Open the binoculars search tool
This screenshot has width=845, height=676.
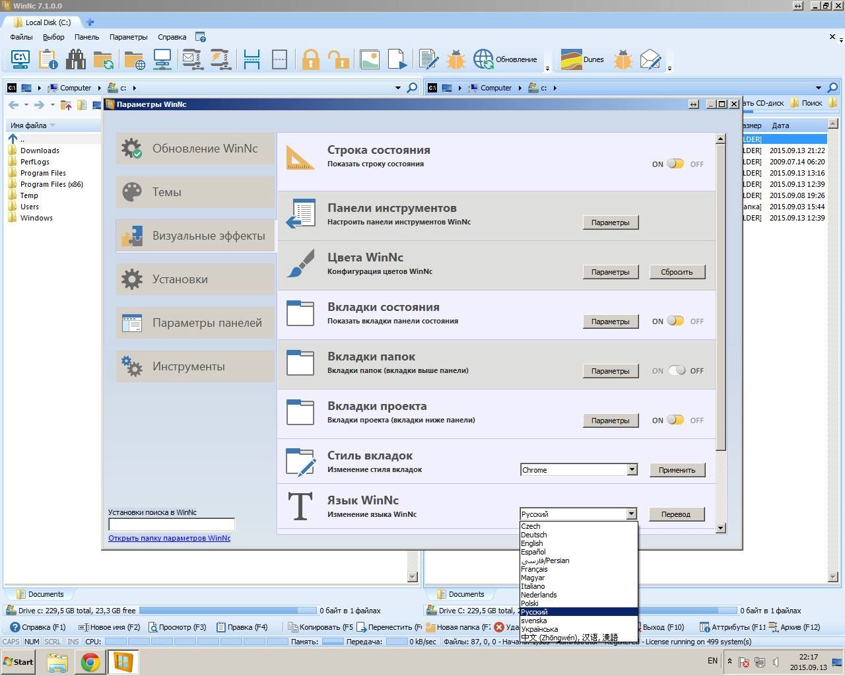tap(76, 59)
